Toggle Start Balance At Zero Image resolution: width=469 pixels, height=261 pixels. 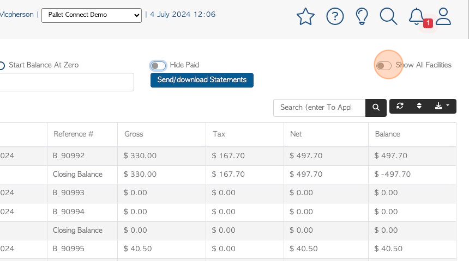pyautogui.click(x=2, y=66)
